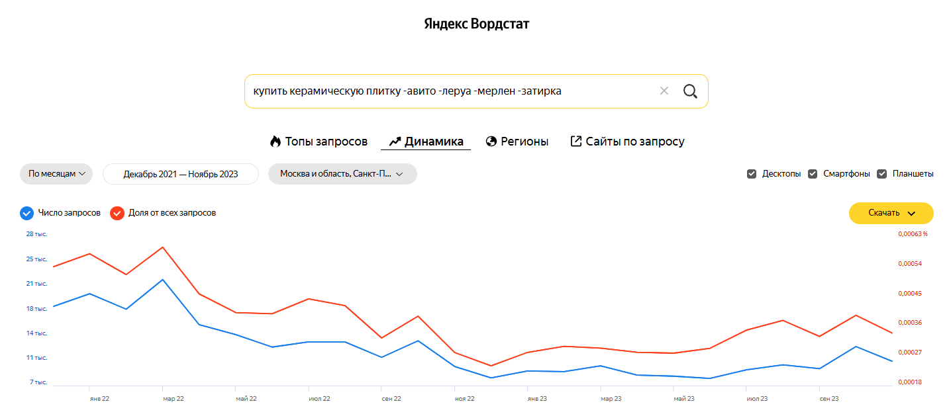Uncheck the Десктопы checkbox
951x418 pixels.
(x=752, y=174)
